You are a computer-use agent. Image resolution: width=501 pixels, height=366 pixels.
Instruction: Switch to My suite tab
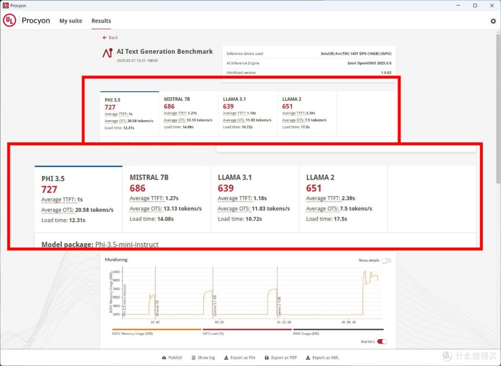point(71,21)
